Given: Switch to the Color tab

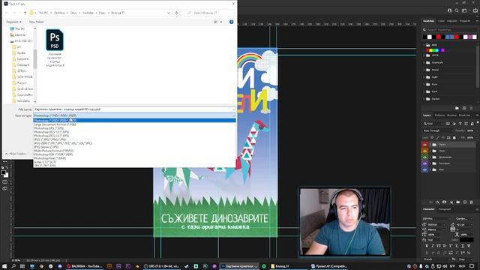Looking at the screenshot, I should (441, 21).
